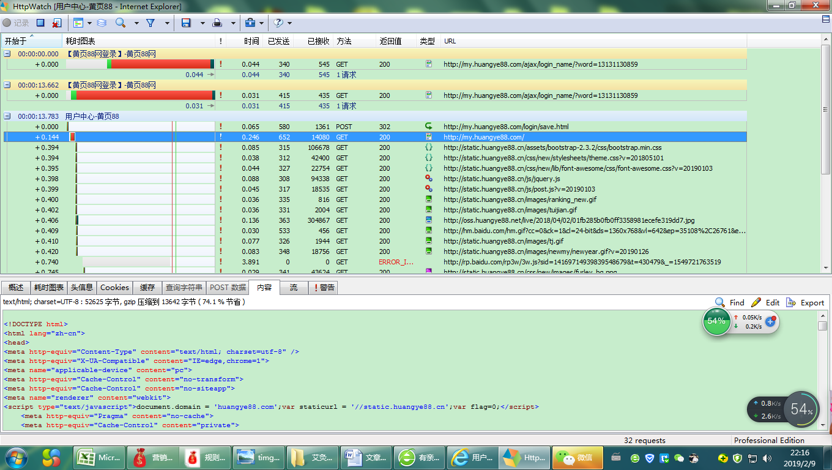Open WeChat 微信 from the taskbar
Viewport: 832px width, 470px height.
(577, 457)
